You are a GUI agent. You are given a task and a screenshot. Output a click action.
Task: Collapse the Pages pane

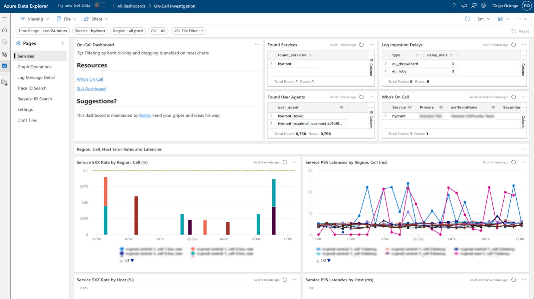click(x=62, y=43)
